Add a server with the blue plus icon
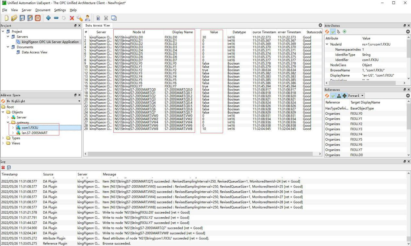Screen dimensions: 411x246 [x=48, y=18]
